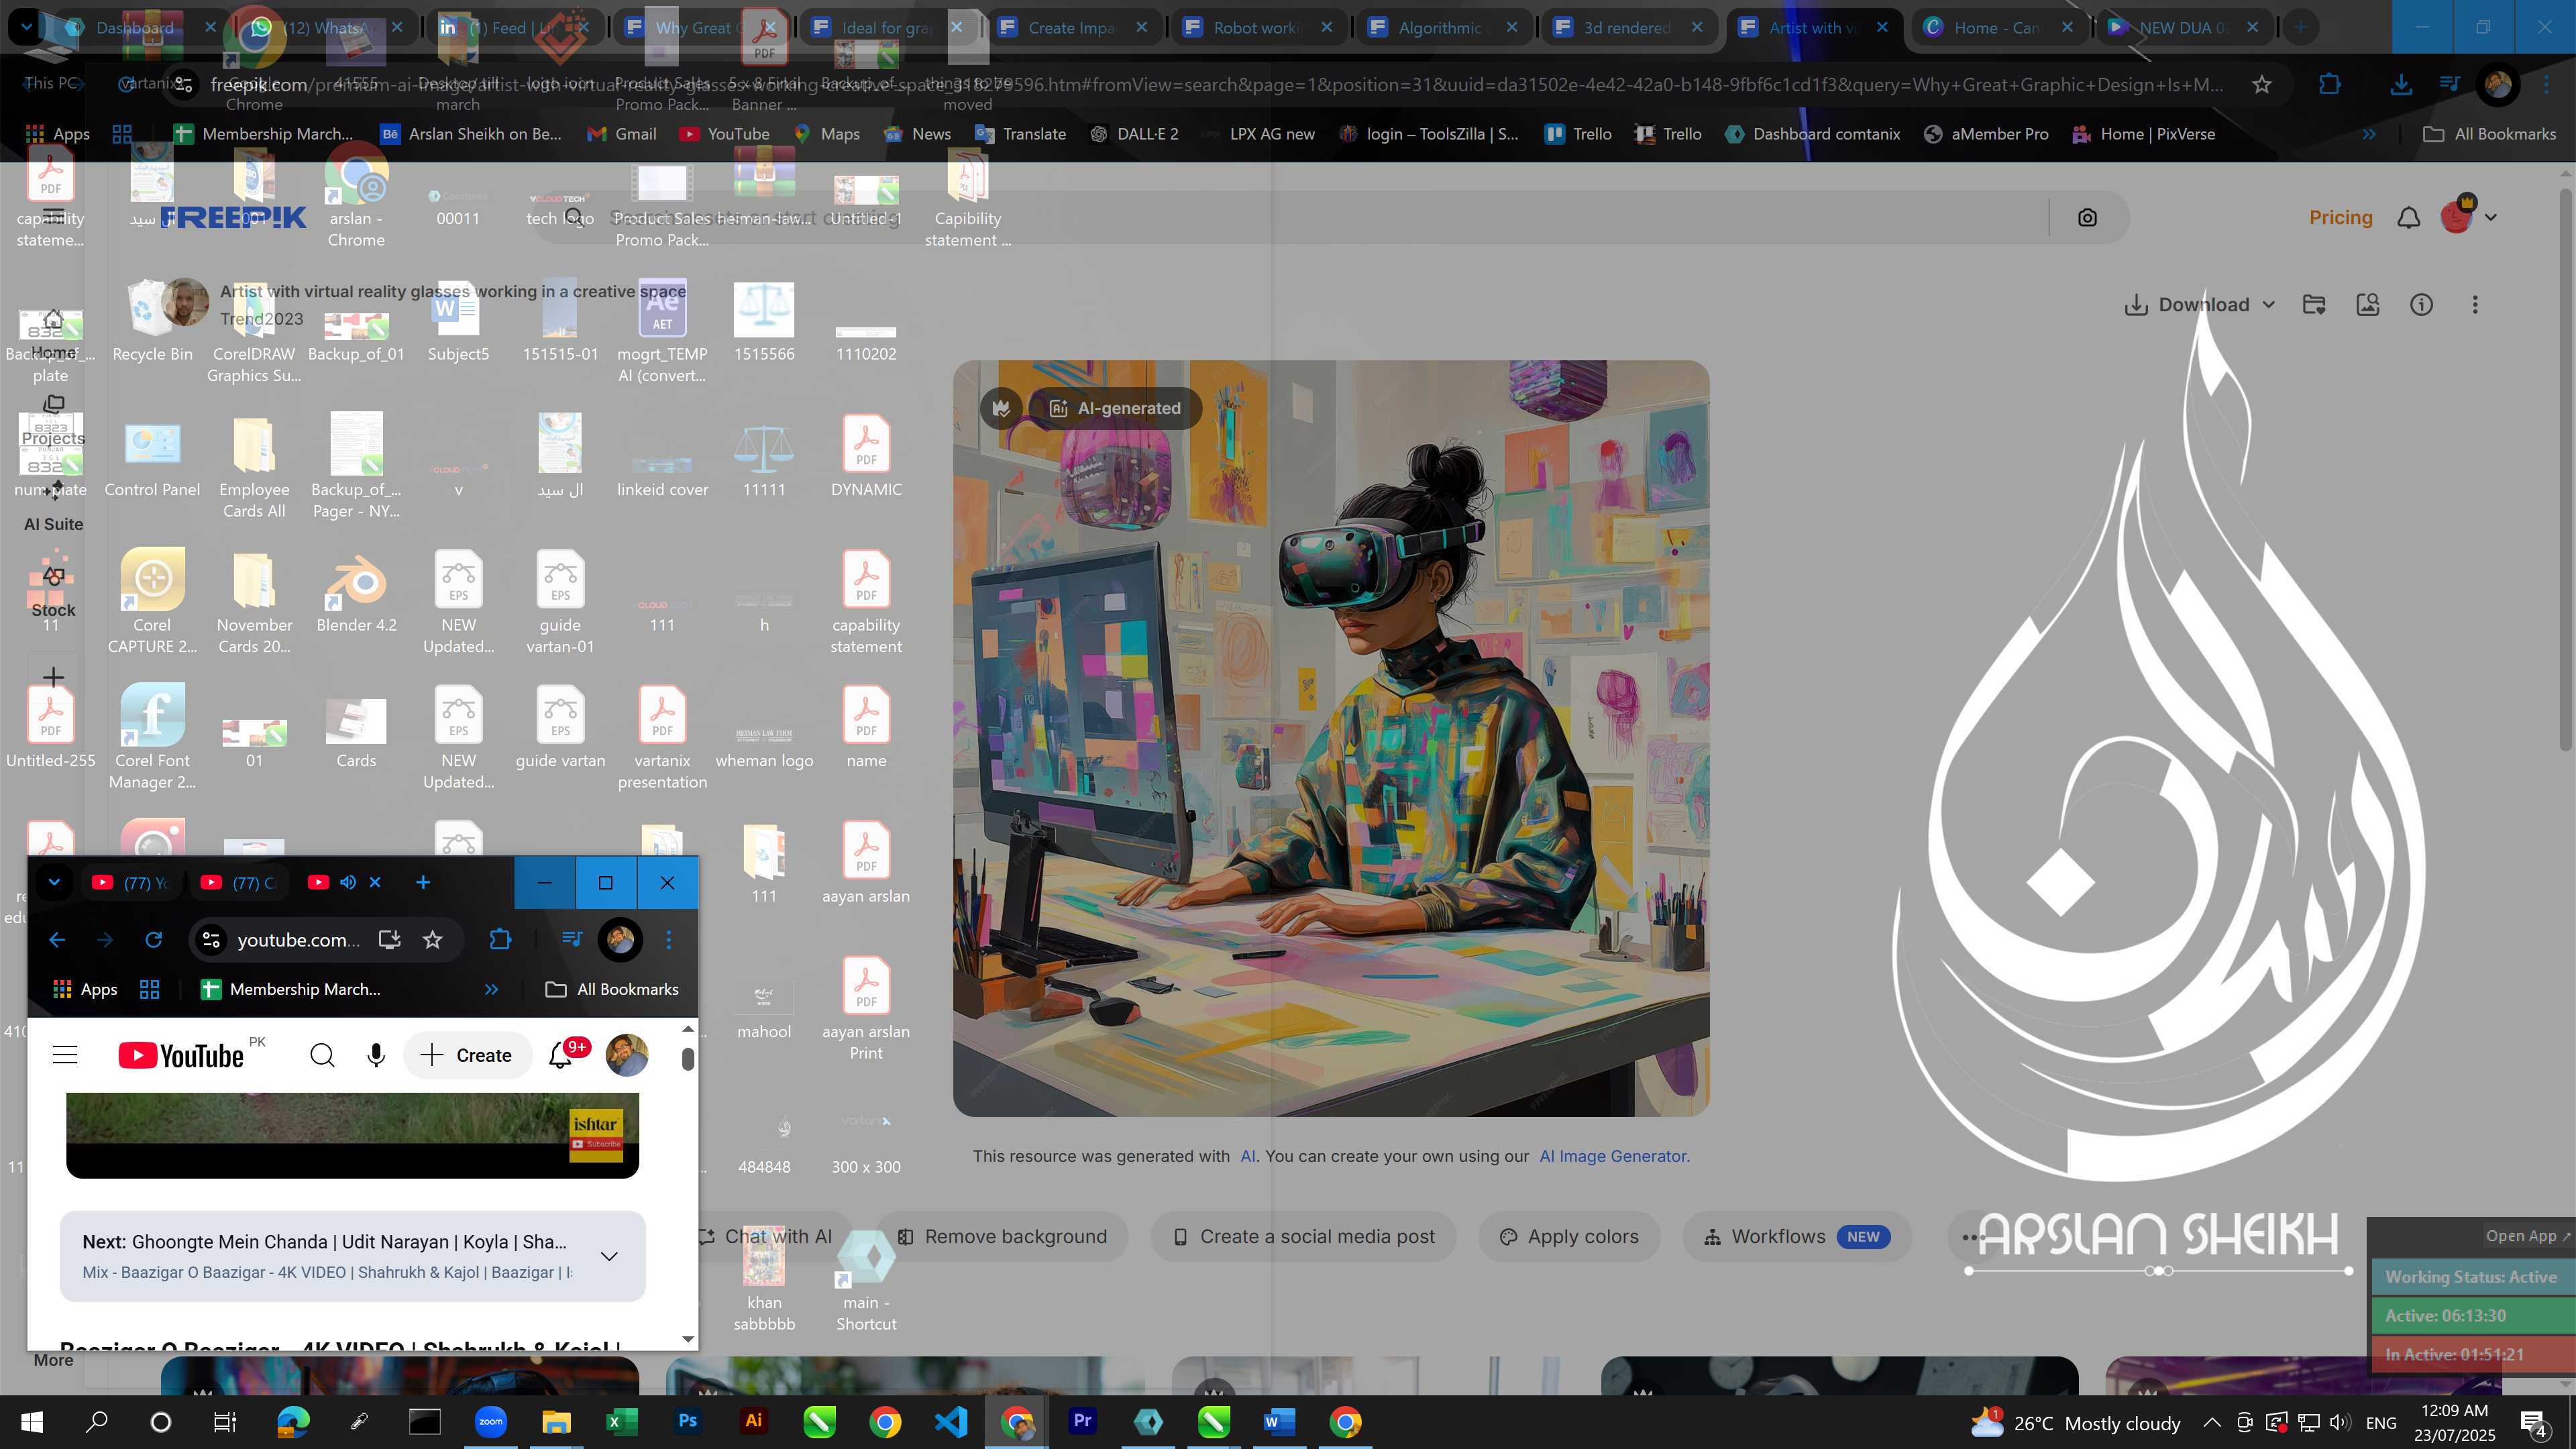The image size is (2576, 1449).
Task: Click the YouTube Create button
Action: (x=467, y=1055)
